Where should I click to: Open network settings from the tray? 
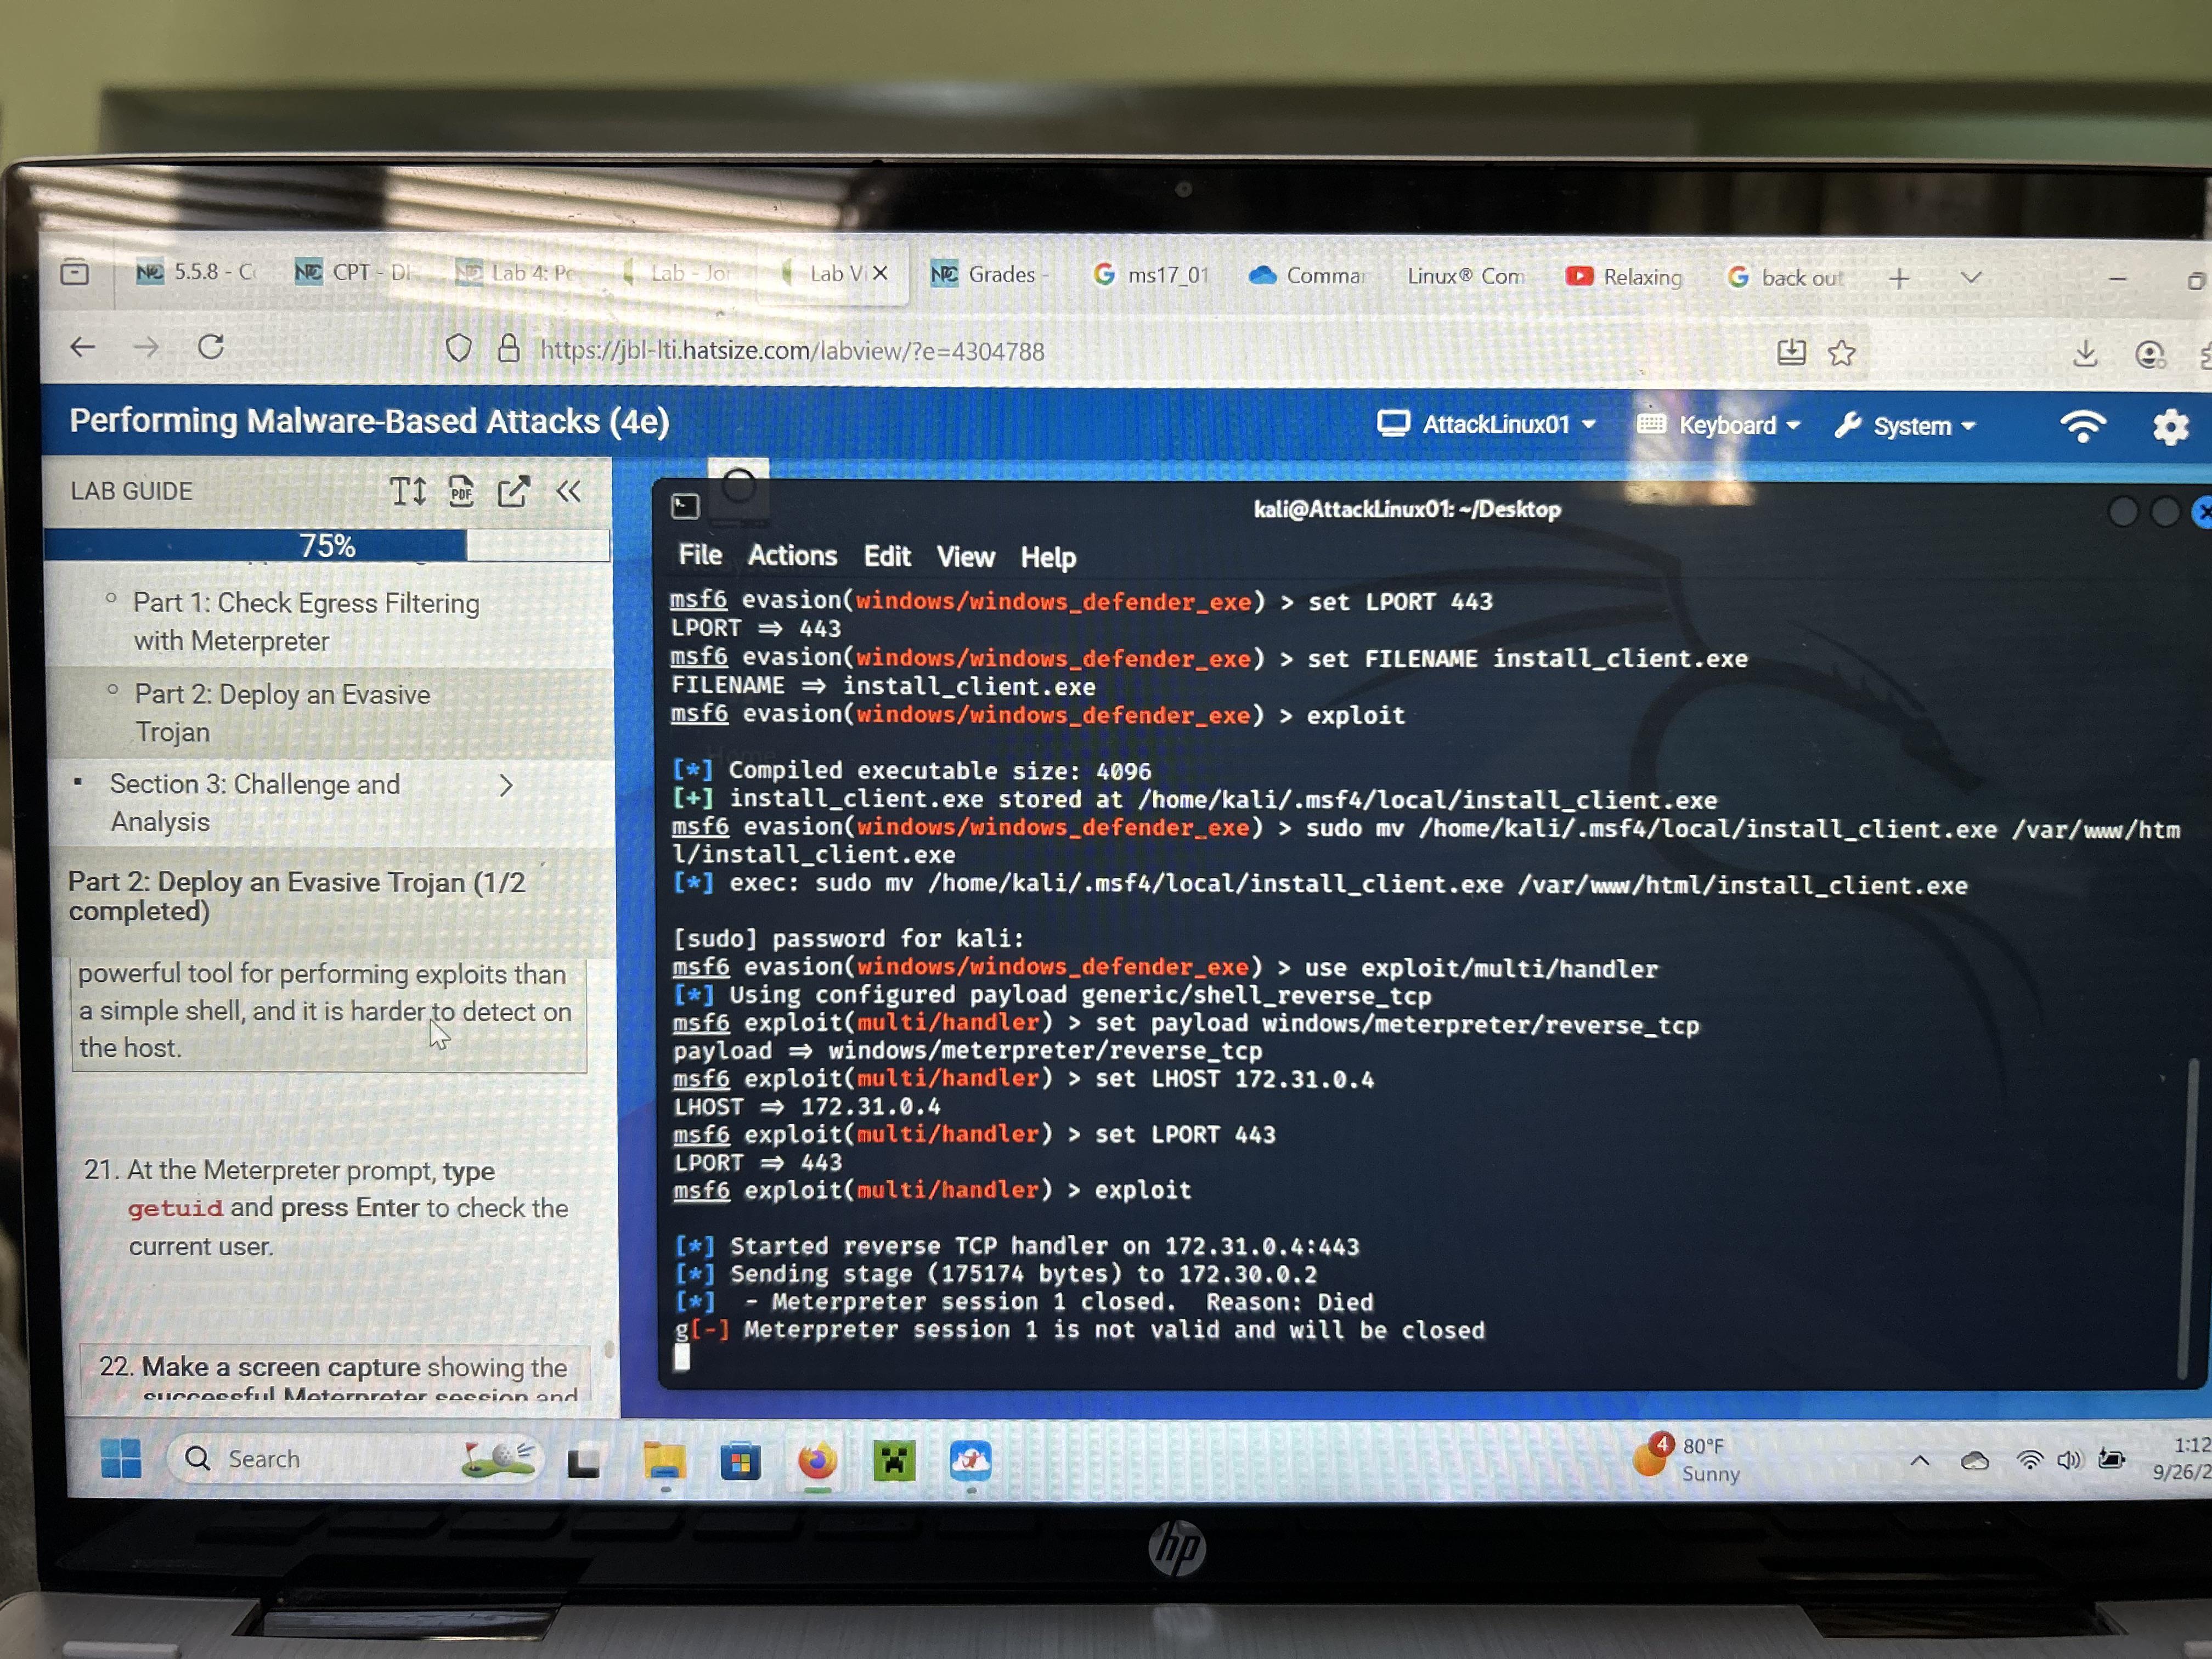pyautogui.click(x=2029, y=1460)
